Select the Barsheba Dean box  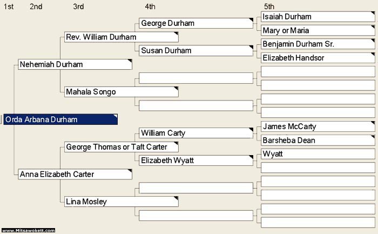coord(318,140)
